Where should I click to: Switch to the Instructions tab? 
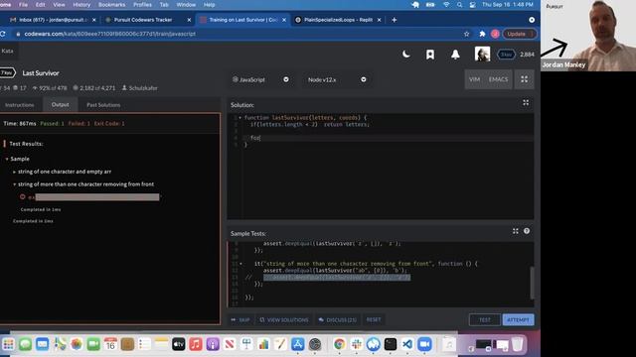[20, 105]
